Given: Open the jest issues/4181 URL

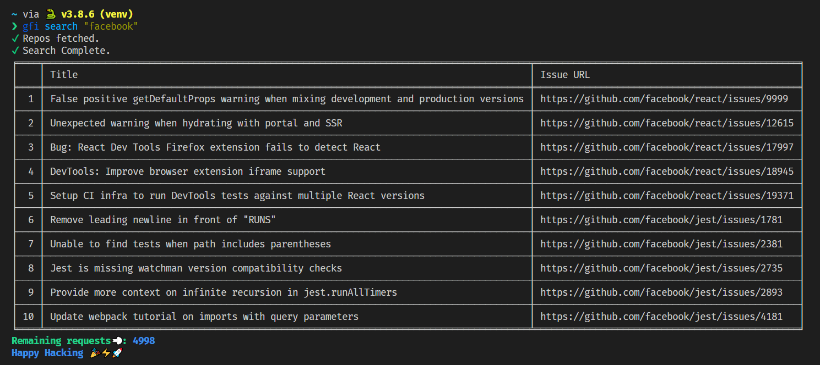Looking at the screenshot, I should pyautogui.click(x=661, y=317).
